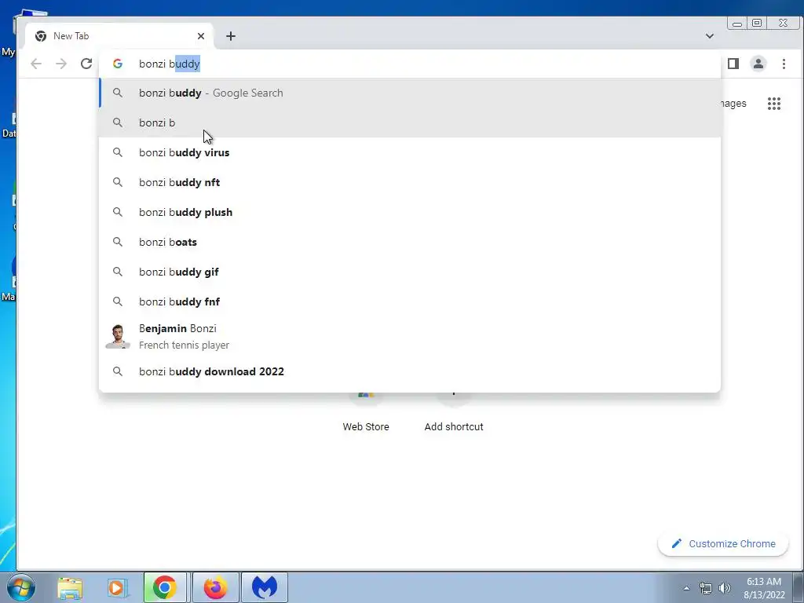Viewport: 804px width, 603px height.
Task: Open the Benjamin Bonzi tennis player suggestion
Action: (410, 336)
